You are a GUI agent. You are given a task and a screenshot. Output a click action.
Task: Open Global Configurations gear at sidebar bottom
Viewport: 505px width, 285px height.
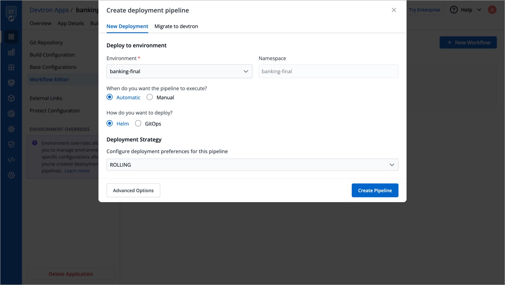(x=11, y=175)
